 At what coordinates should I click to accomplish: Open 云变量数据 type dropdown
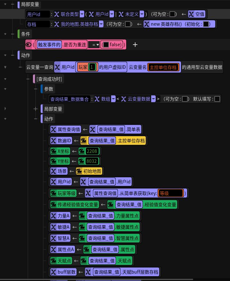[x=153, y=99]
